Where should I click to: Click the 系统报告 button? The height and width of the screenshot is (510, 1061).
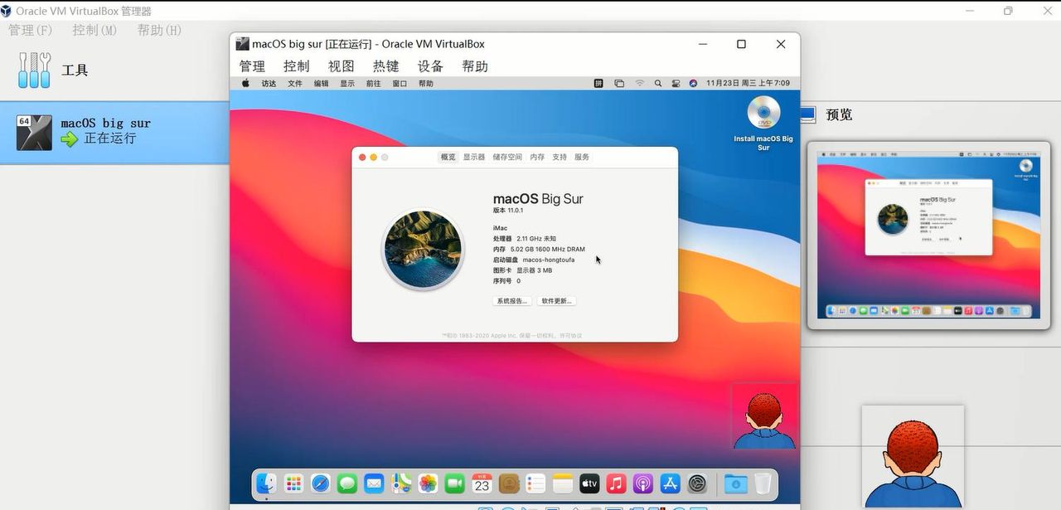(511, 301)
